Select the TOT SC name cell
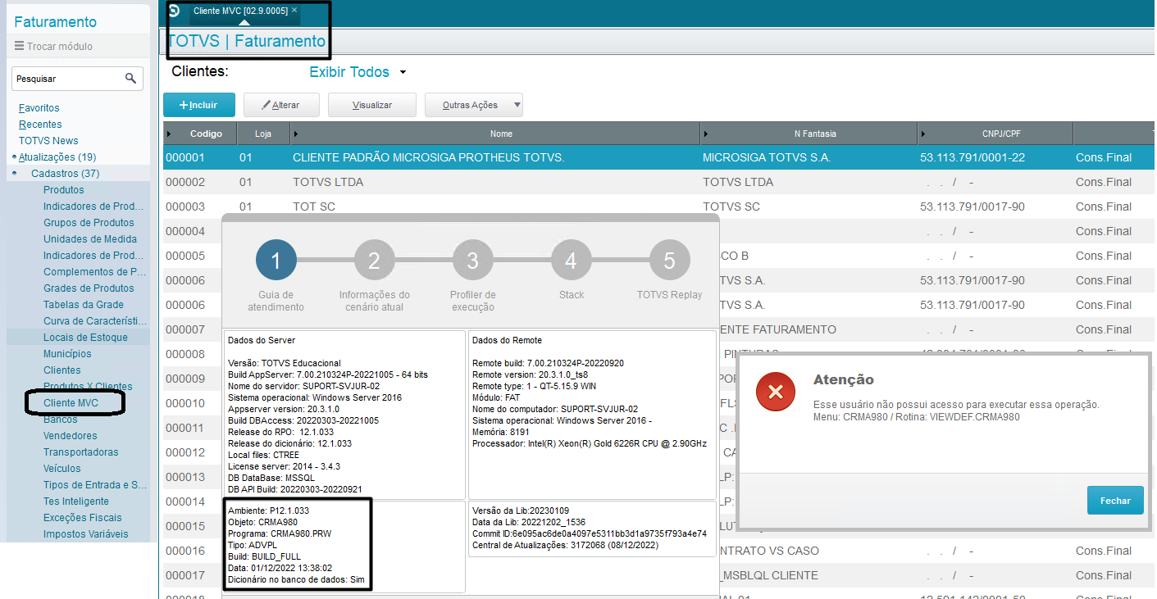The height and width of the screenshot is (599, 1157). [314, 206]
